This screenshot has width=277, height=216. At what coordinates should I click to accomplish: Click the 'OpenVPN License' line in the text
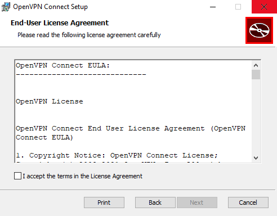[50, 101]
